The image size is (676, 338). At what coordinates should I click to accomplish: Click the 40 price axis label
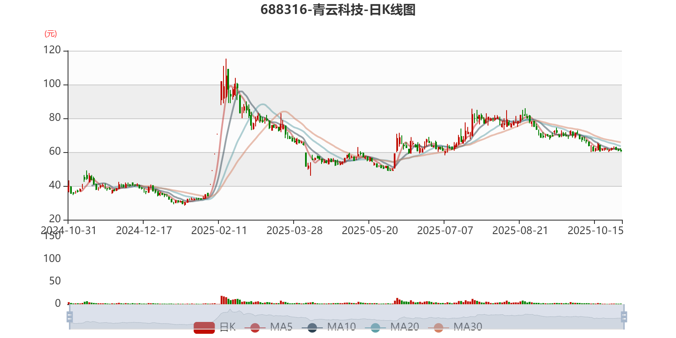(55, 185)
